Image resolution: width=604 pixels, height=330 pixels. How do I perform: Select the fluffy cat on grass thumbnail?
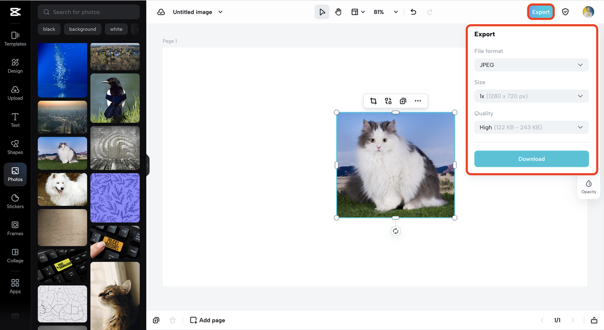point(62,153)
